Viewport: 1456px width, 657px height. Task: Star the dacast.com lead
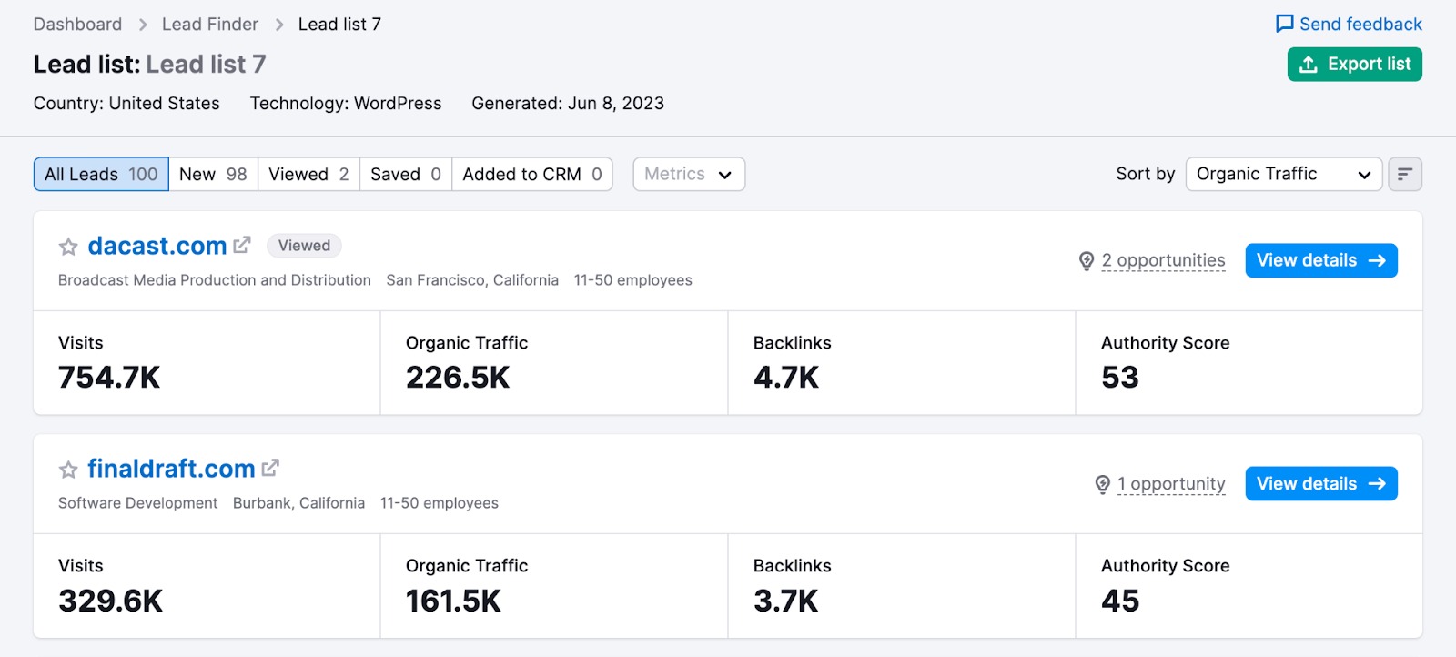click(x=68, y=247)
